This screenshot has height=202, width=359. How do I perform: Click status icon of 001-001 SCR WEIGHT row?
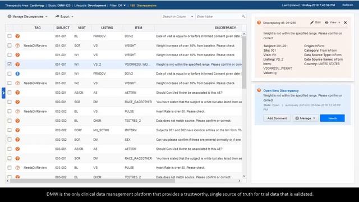[x=17, y=45]
